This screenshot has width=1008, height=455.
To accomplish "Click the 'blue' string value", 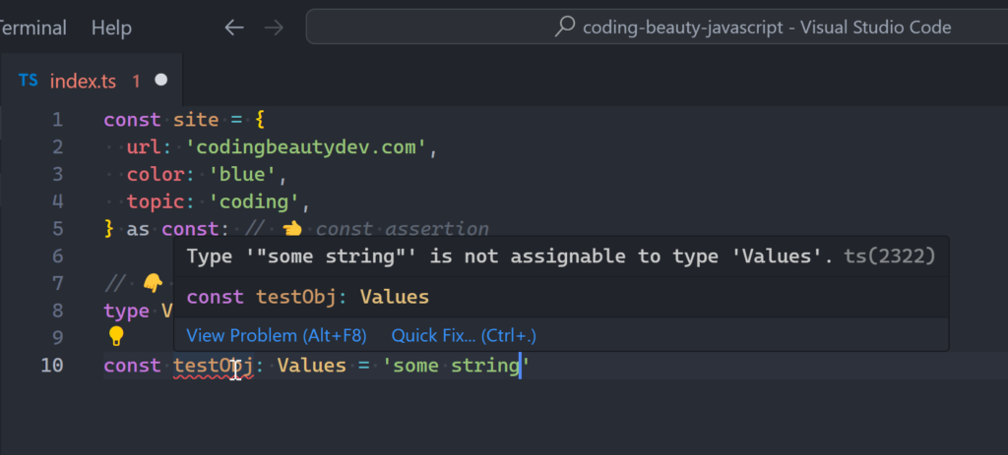I will tap(243, 175).
